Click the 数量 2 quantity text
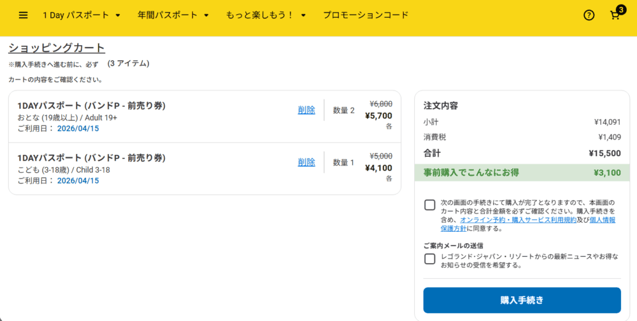This screenshot has width=637, height=321. coord(344,110)
